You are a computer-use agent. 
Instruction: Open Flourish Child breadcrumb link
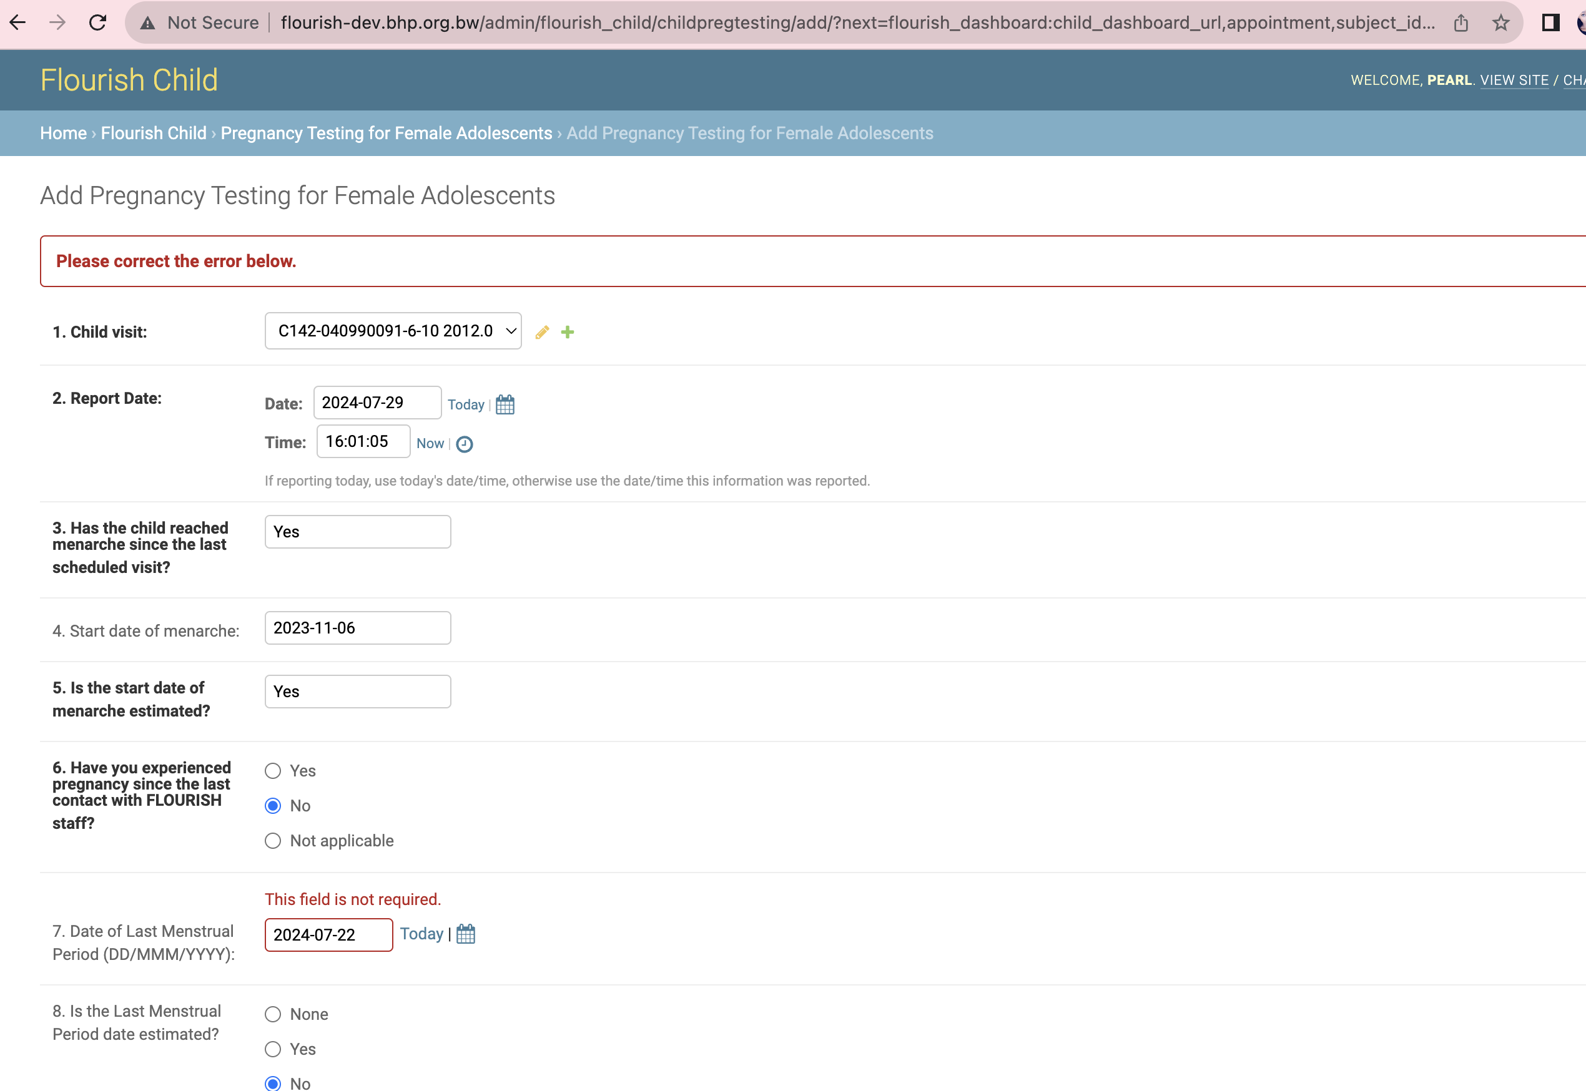click(153, 134)
